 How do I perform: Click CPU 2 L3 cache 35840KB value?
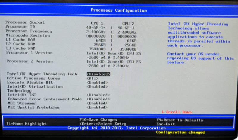tap(128, 49)
